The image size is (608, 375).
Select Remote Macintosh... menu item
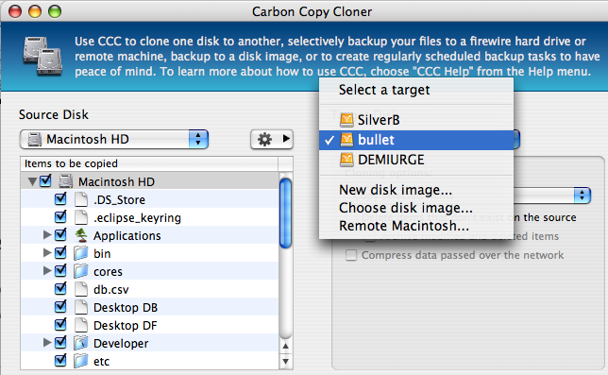tap(416, 226)
